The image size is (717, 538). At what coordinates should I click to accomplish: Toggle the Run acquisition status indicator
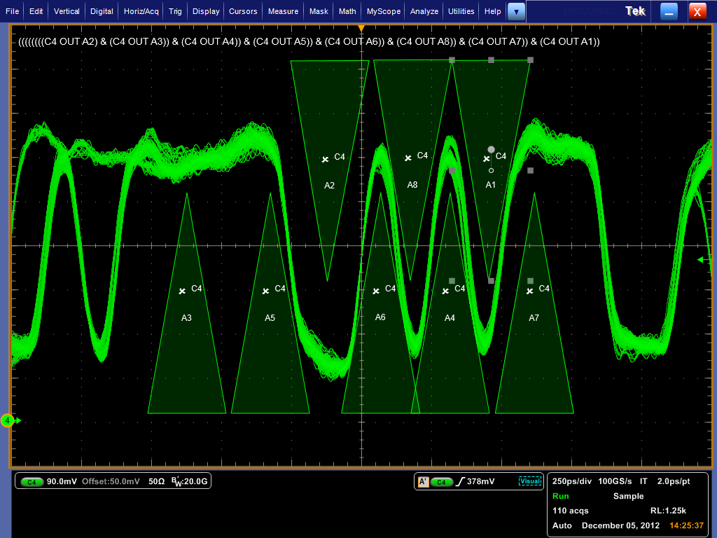561,496
